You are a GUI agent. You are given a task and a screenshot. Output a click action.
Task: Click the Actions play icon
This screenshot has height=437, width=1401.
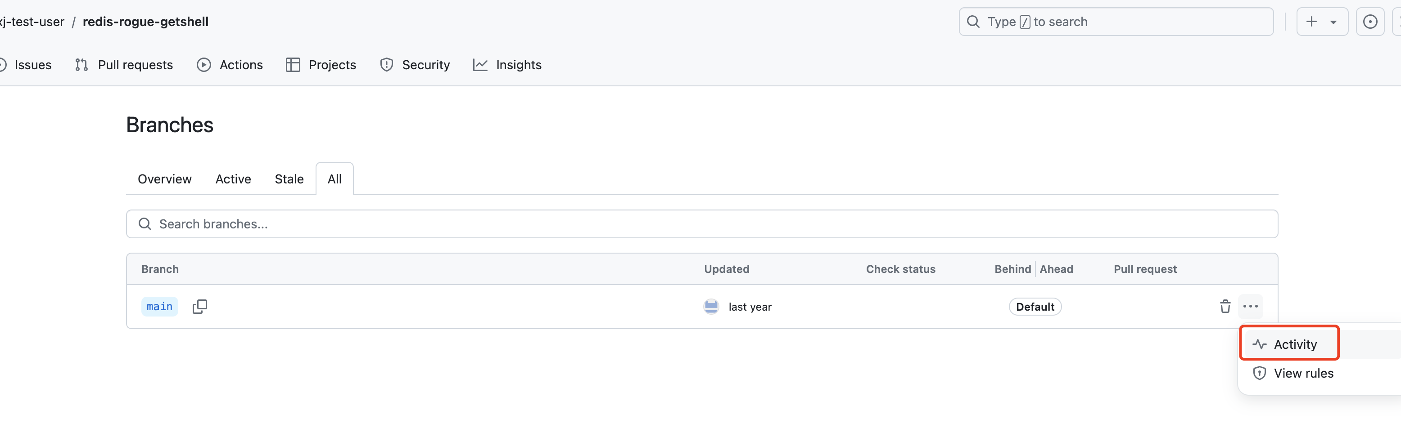[x=204, y=65]
